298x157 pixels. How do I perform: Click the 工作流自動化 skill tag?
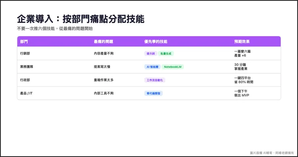155,80
